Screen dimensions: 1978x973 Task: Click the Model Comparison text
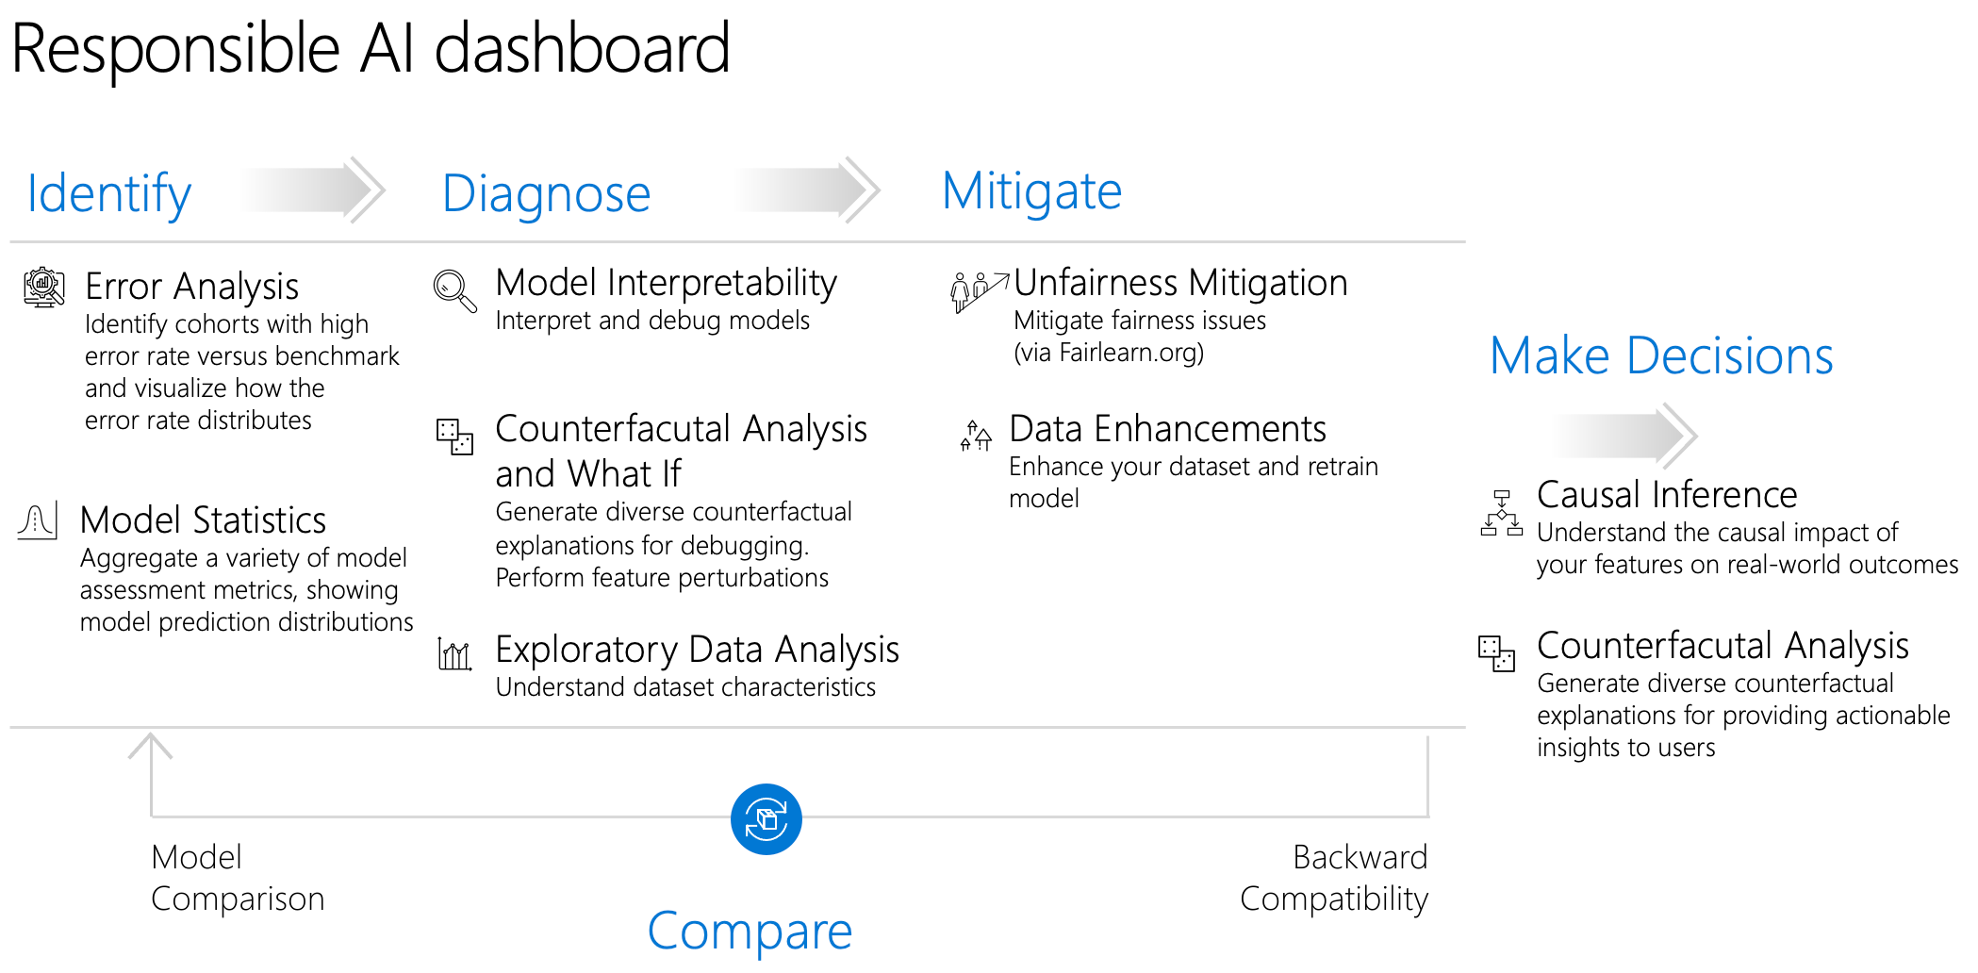[238, 878]
